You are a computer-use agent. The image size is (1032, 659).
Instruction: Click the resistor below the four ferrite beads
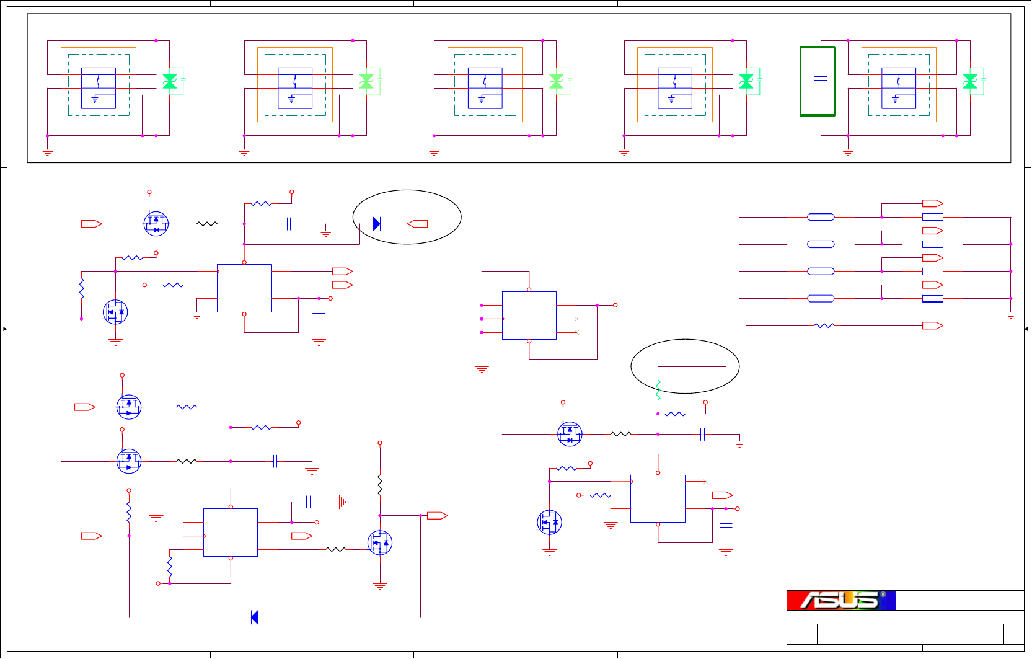824,325
